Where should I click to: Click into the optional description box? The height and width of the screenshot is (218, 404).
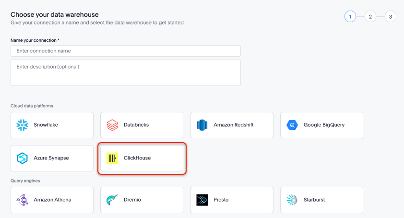[x=125, y=73]
